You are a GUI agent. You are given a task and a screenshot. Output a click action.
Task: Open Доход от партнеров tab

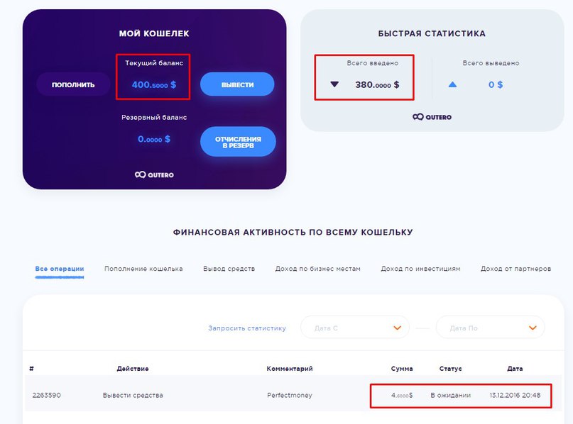point(515,269)
